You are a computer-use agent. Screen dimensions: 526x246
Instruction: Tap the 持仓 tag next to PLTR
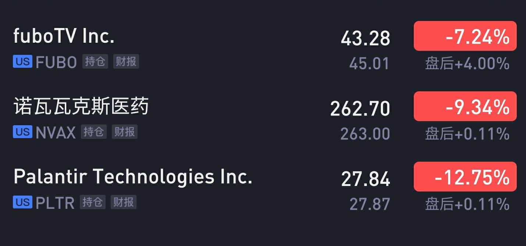coord(93,202)
